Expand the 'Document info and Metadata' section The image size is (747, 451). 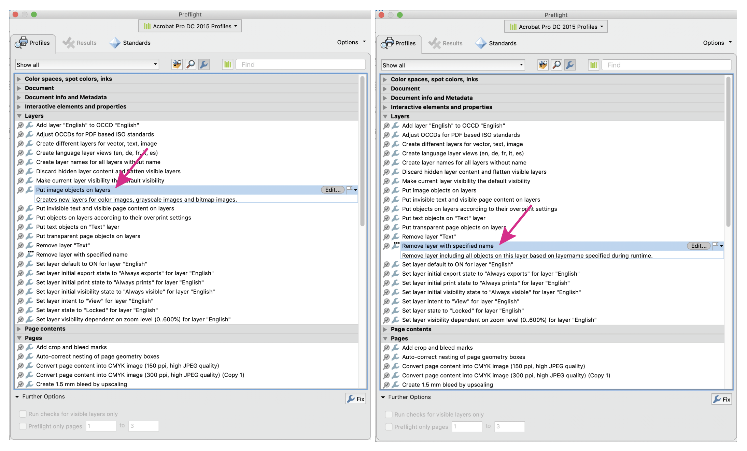[19, 97]
